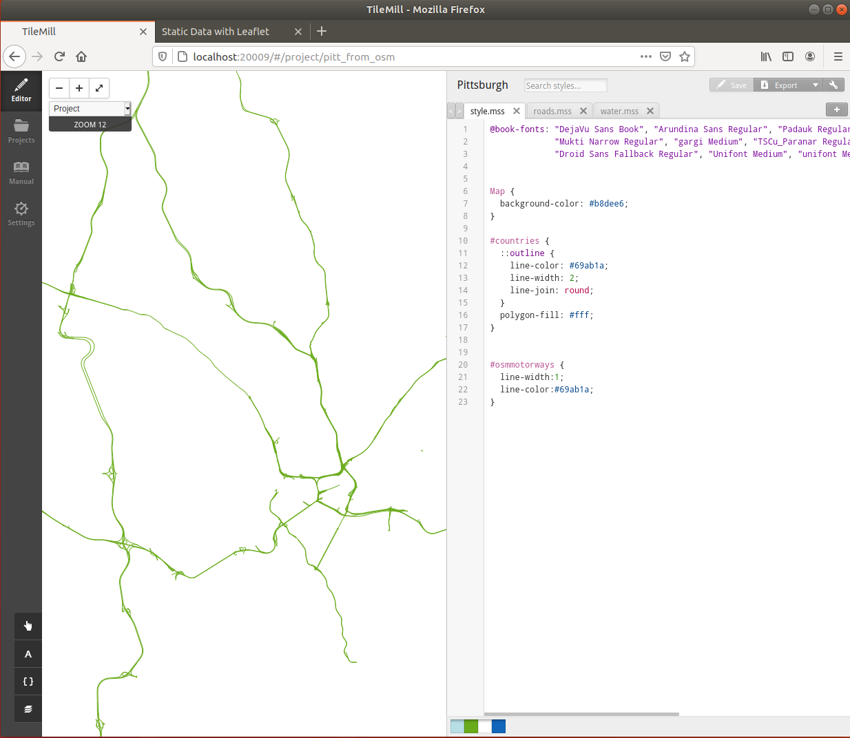The height and width of the screenshot is (738, 850).
Task: Open the Carto braces reference panel
Action: [28, 682]
